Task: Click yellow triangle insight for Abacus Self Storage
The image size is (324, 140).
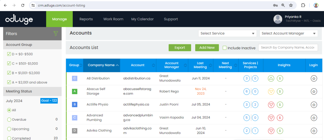Action: click(x=271, y=91)
